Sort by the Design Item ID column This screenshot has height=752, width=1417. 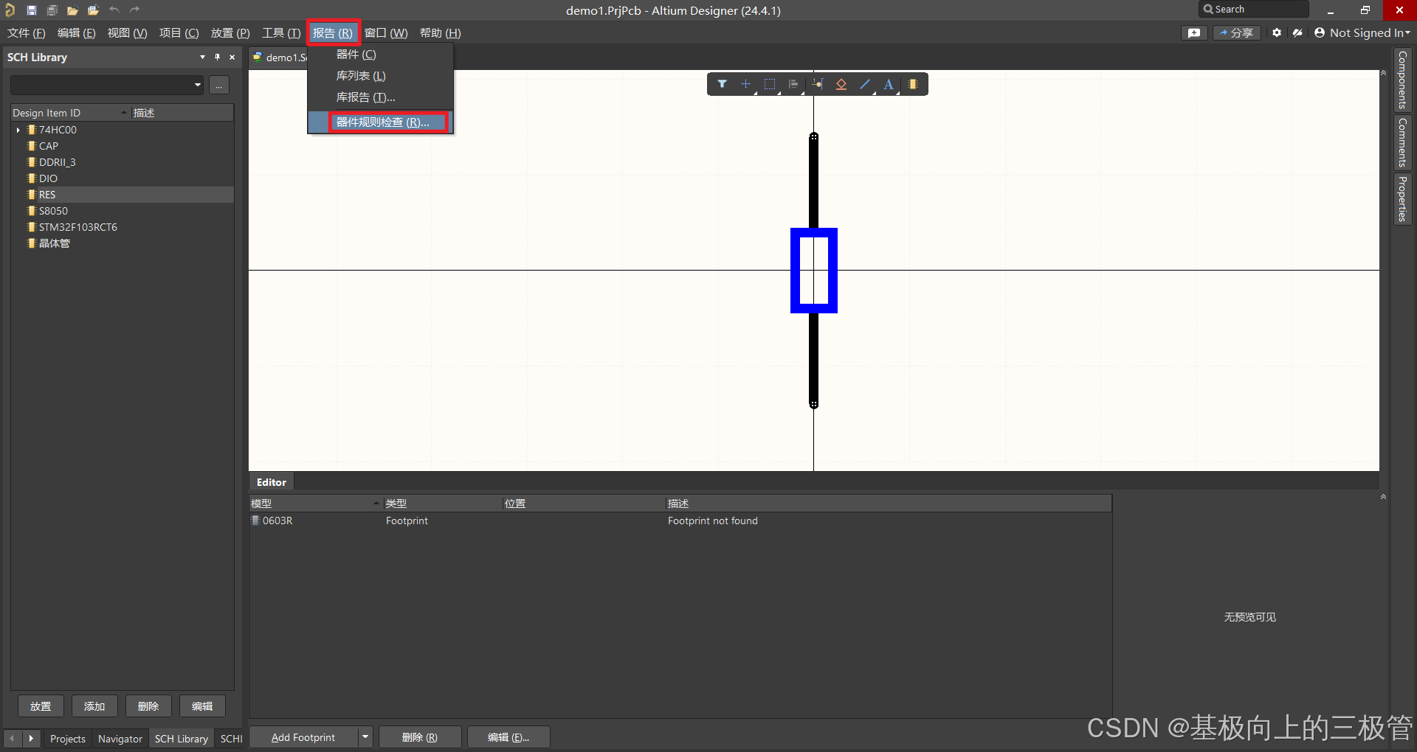click(x=70, y=113)
